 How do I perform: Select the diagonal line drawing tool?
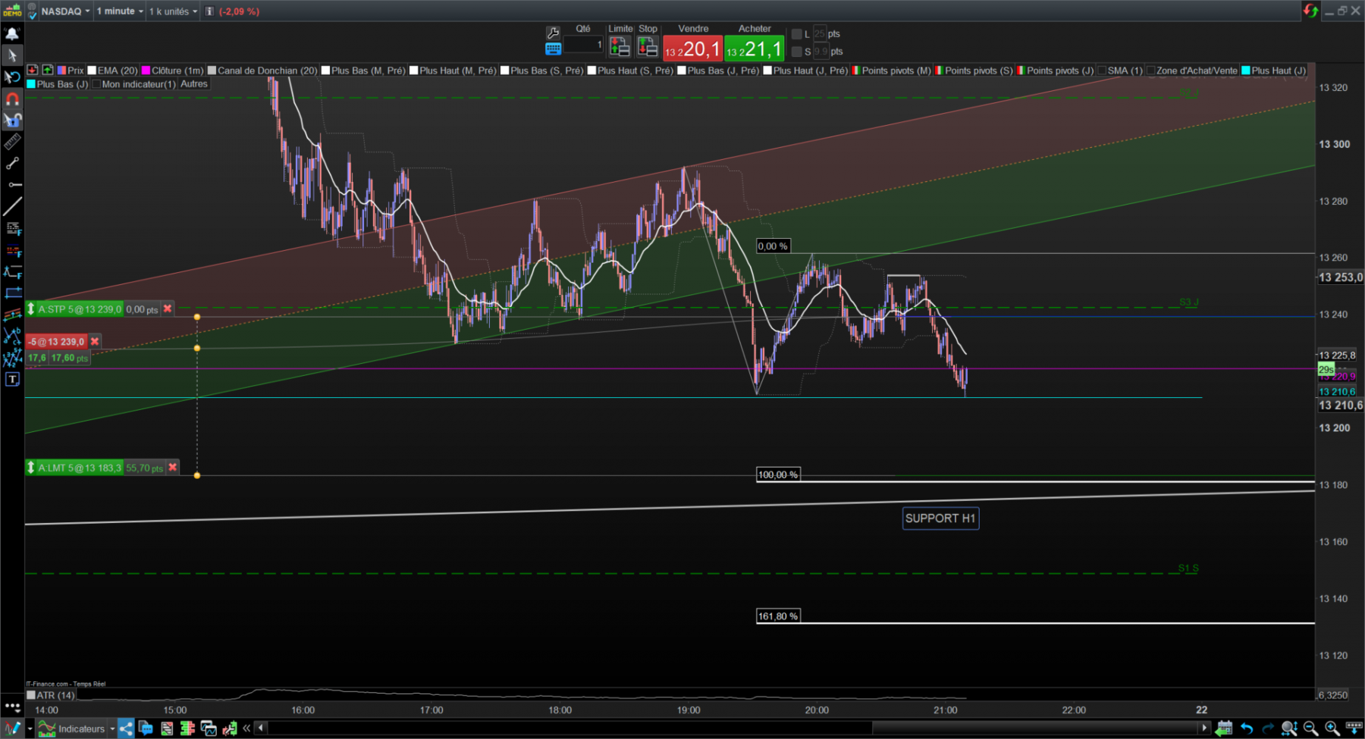pyautogui.click(x=12, y=206)
